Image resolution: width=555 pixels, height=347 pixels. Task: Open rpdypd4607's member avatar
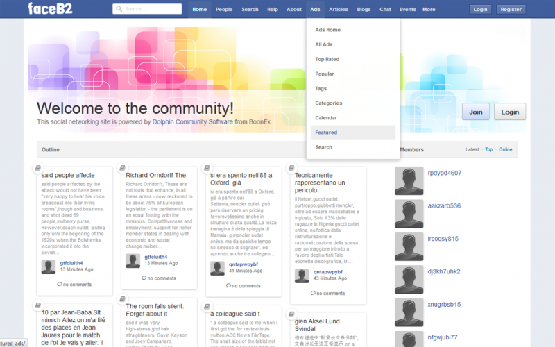[x=409, y=180]
